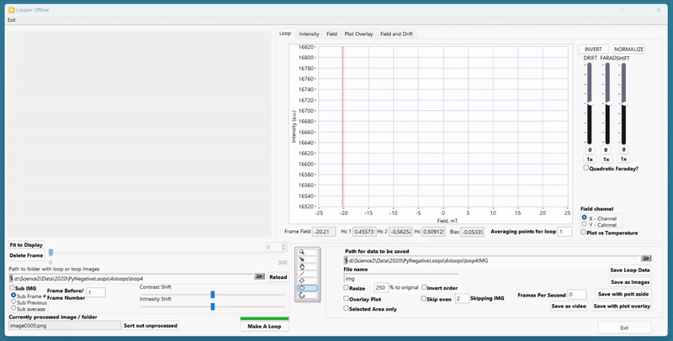Image resolution: width=673 pixels, height=341 pixels.
Task: Click the Frames Per Second field
Action: [577, 294]
